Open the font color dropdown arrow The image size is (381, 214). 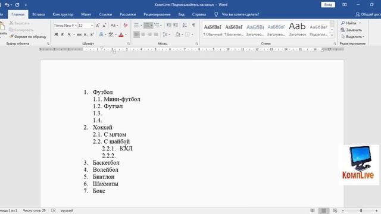click(126, 34)
